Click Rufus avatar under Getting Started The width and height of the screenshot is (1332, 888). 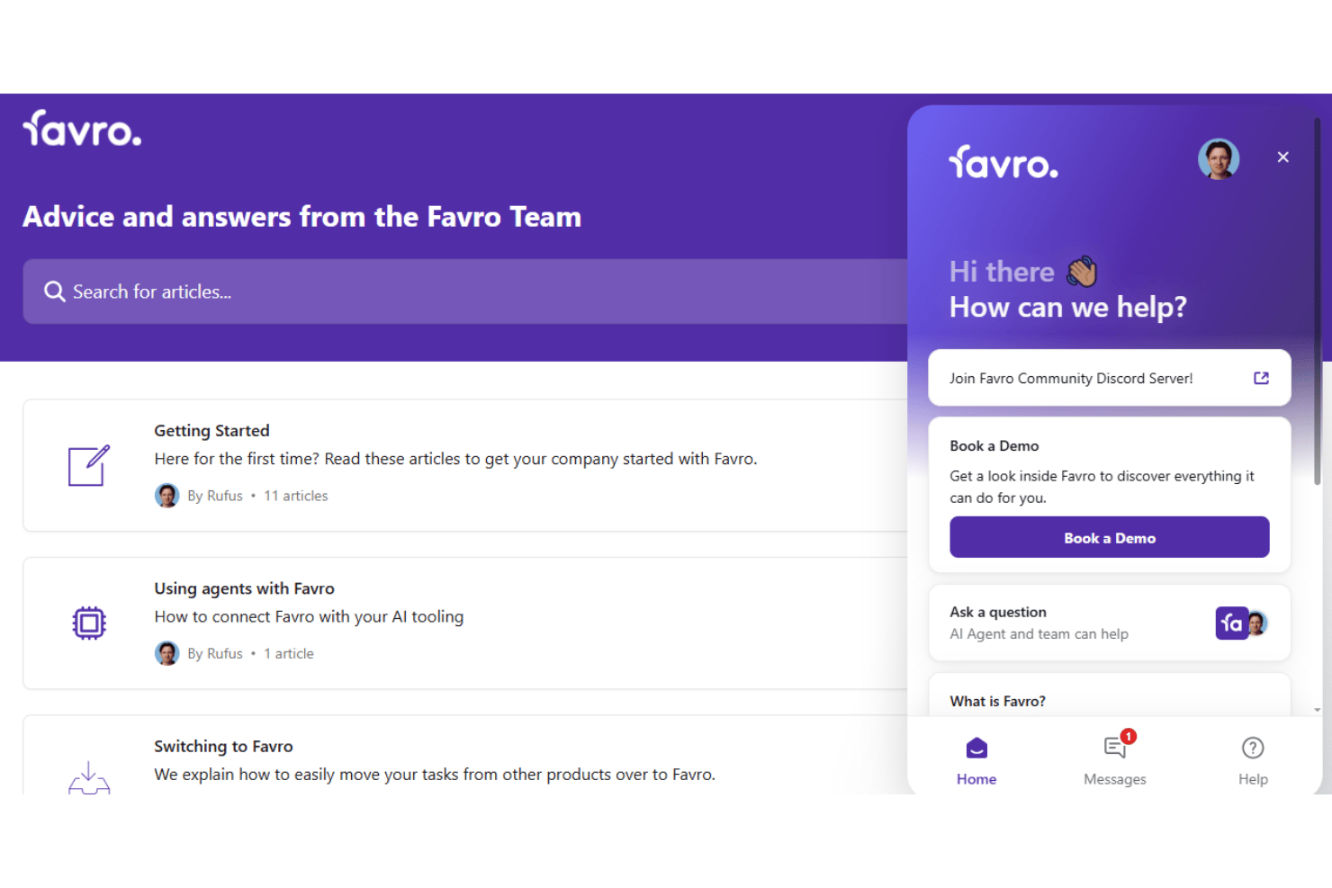166,496
